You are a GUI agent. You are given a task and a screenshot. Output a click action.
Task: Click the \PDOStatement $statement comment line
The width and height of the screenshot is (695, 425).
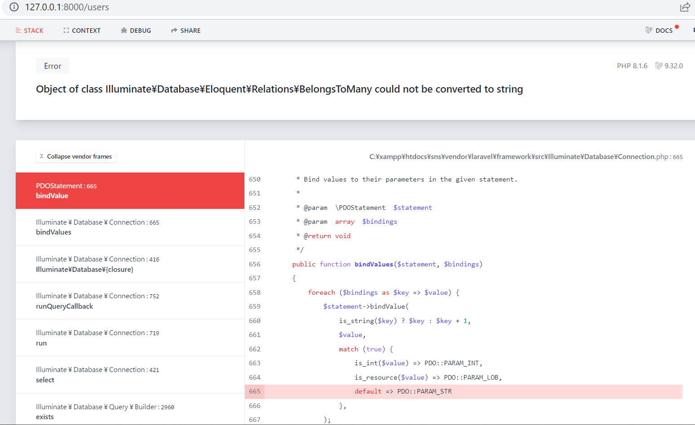[364, 208]
